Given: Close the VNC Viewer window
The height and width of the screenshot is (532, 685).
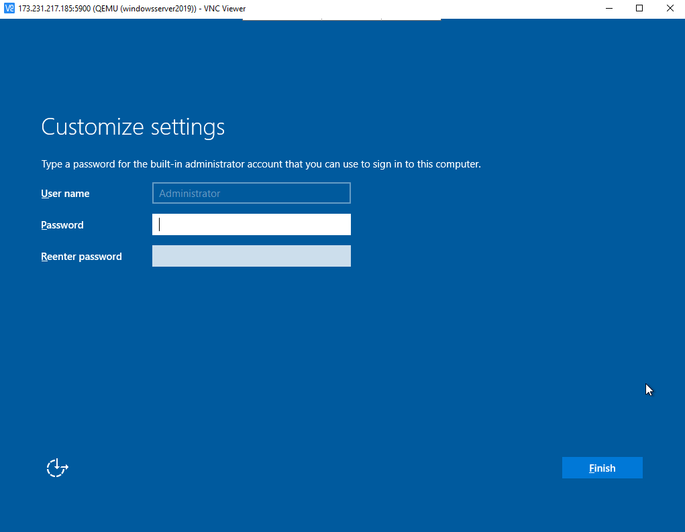Looking at the screenshot, I should [670, 8].
